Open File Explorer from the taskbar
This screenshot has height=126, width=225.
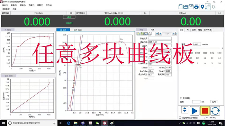76,123
